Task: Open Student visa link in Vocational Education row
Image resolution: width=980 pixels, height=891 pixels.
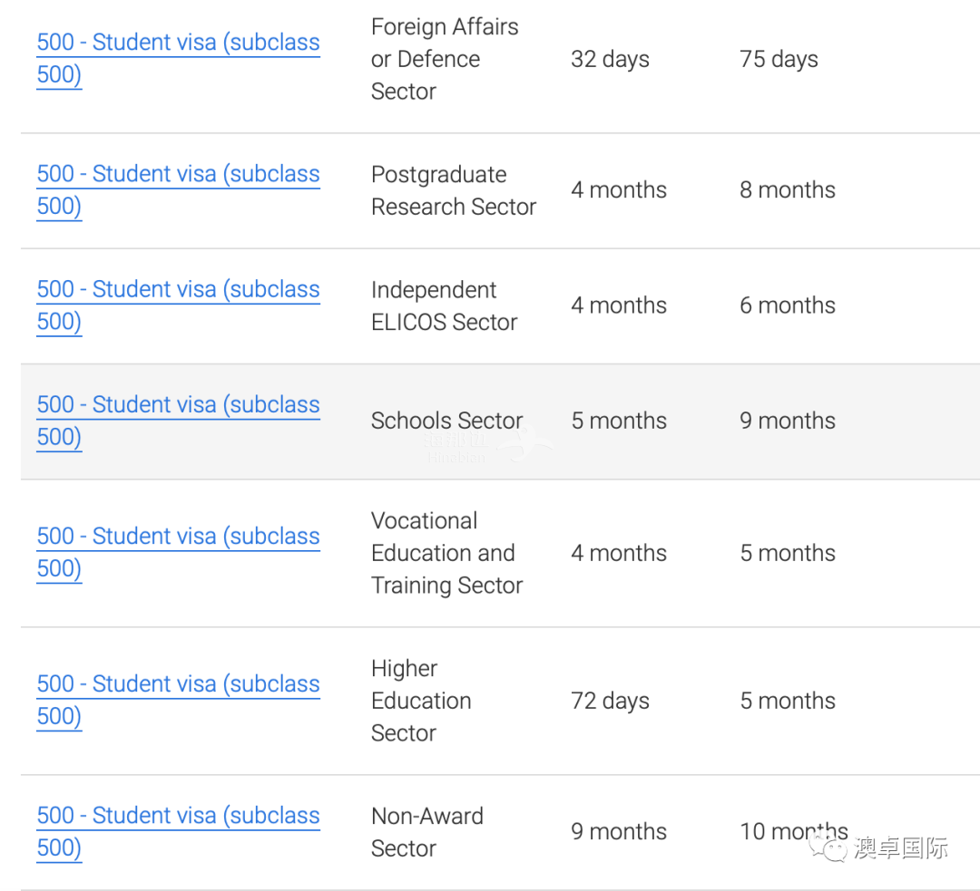Action: coord(178,552)
